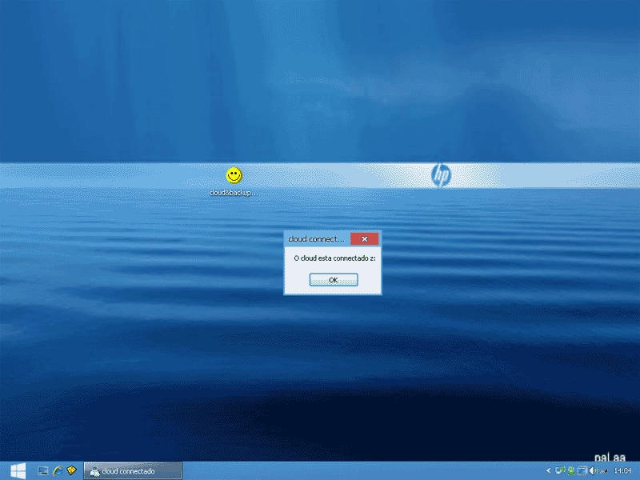Open the cloud&backup smiley desktop icon
This screenshot has width=640, height=480.
(234, 182)
